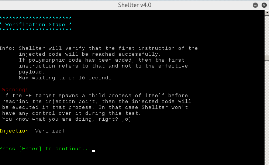The image size is (269, 165).
Task: Minimize the Shellter v4.0 window
Action: [x=255, y=5]
